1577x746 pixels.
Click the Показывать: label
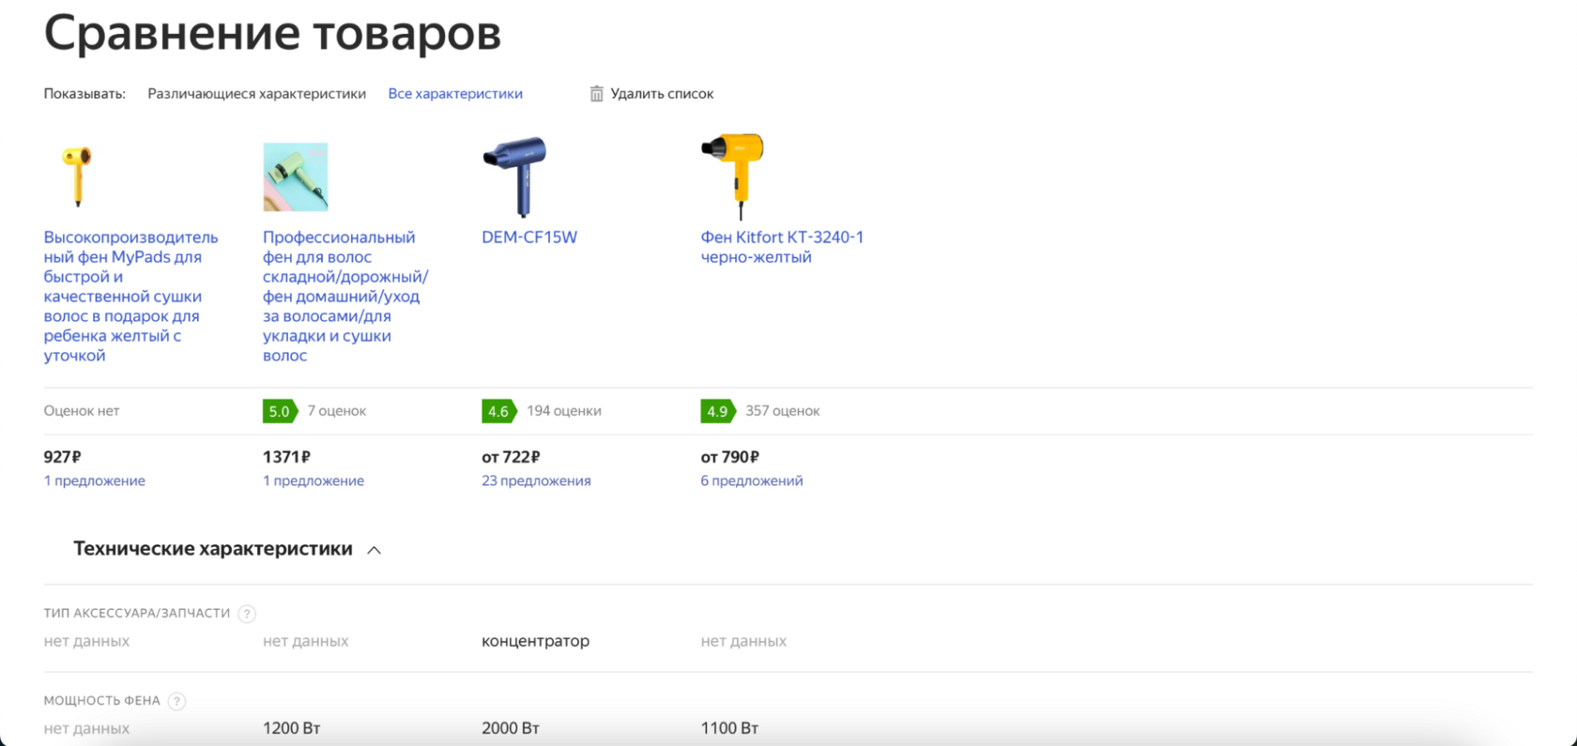pyautogui.click(x=84, y=94)
